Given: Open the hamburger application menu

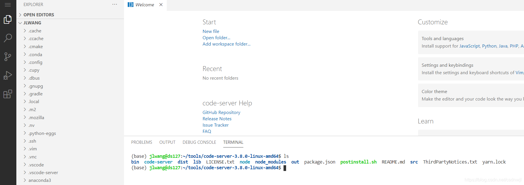Looking at the screenshot, I should coord(8,5).
